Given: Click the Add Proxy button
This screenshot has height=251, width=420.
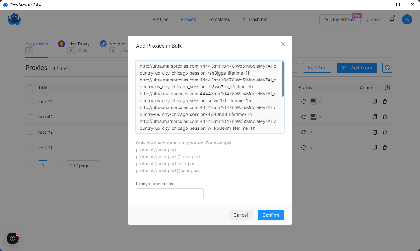Looking at the screenshot, I should click(357, 68).
